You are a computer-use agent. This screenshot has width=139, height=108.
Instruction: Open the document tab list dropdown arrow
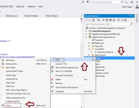pos(82,15)
